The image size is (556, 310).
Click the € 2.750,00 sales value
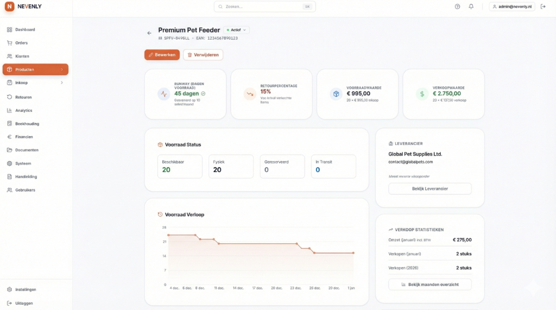[x=447, y=93]
